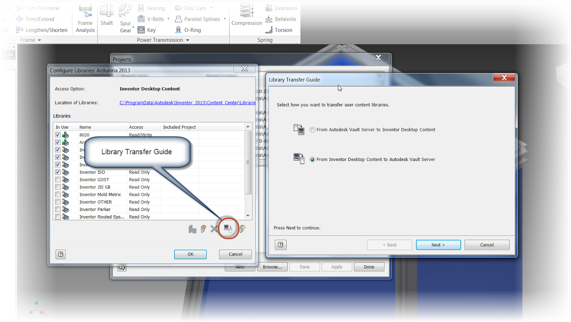
Task: Click Done in the Projects dialog
Action: 369,267
